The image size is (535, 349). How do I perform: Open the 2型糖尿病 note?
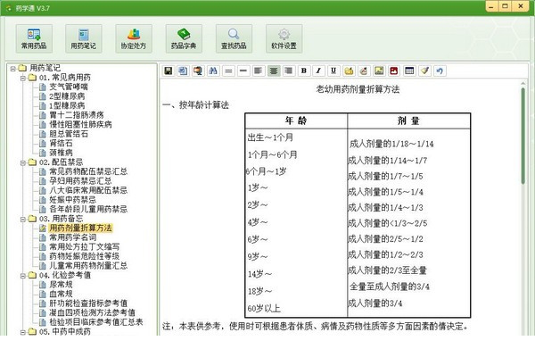(67, 96)
